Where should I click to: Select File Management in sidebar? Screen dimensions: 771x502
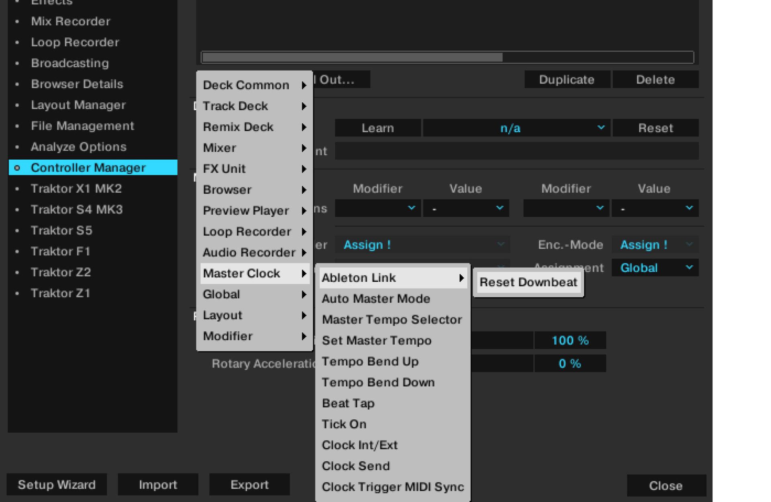[93, 126]
